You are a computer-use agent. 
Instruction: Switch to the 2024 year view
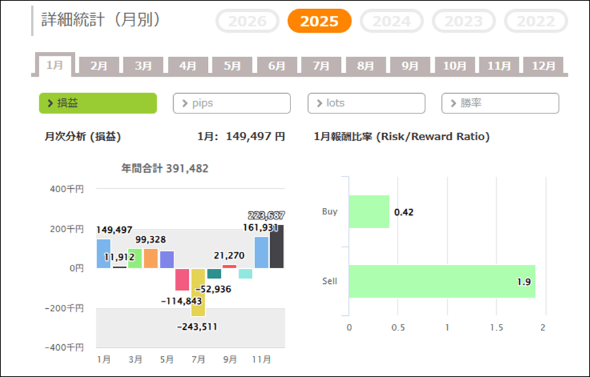click(391, 21)
